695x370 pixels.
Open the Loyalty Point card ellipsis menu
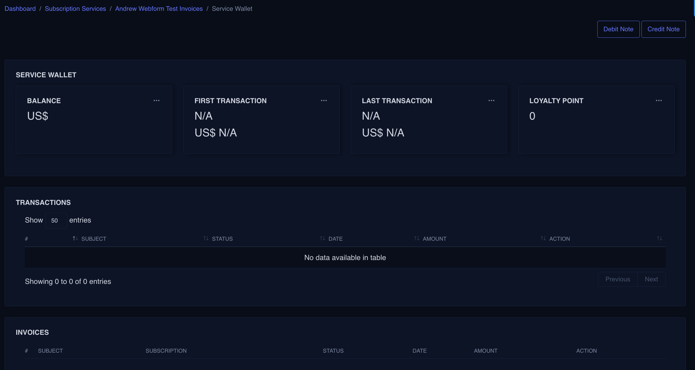(659, 101)
